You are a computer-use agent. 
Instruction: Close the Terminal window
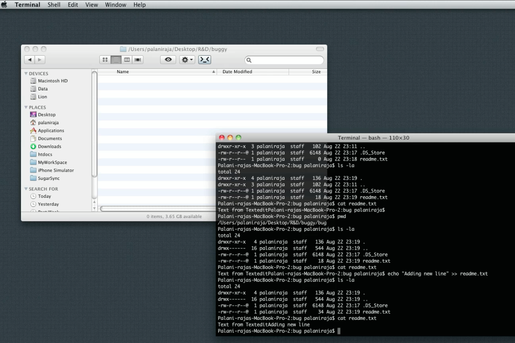(x=222, y=138)
